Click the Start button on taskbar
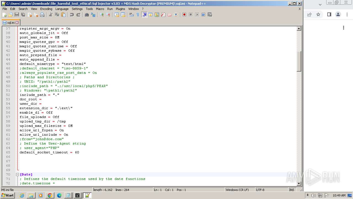Screen dimensions: 353x199 [x=8, y=195]
